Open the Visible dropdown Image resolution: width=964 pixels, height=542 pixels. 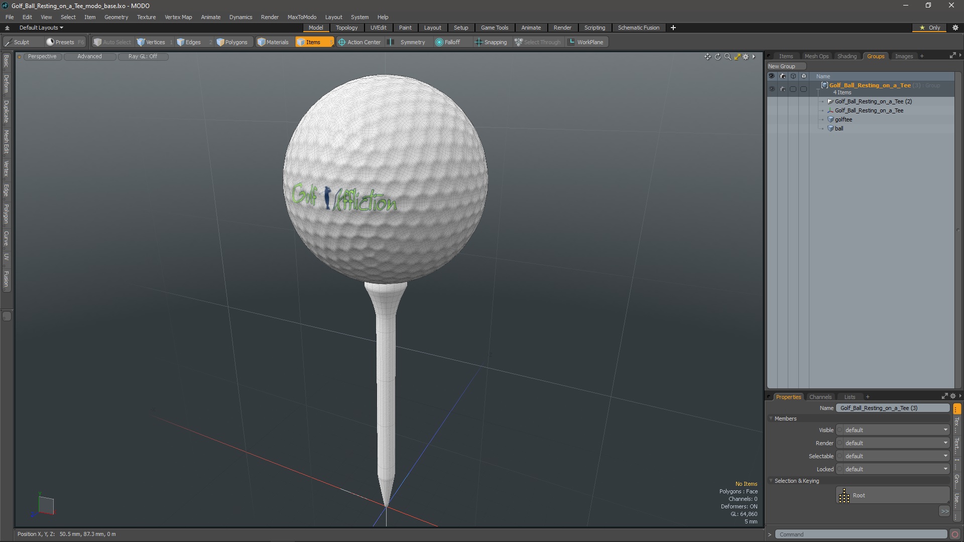coord(895,430)
